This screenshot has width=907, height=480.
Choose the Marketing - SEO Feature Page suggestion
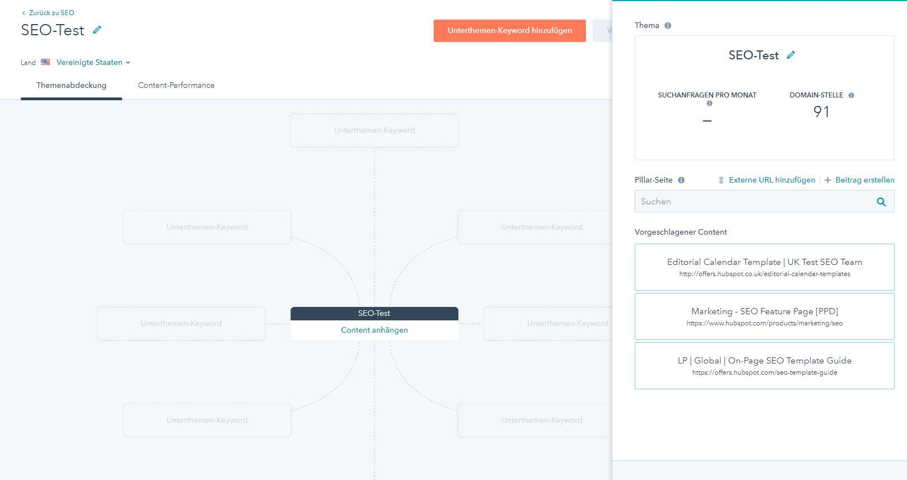764,316
